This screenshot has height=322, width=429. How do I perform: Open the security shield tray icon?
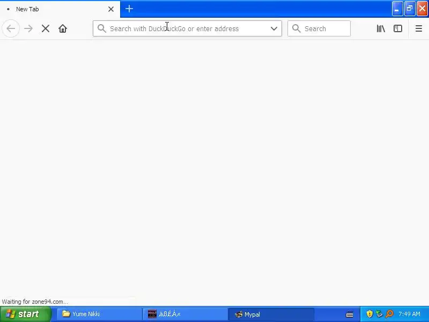[369, 314]
